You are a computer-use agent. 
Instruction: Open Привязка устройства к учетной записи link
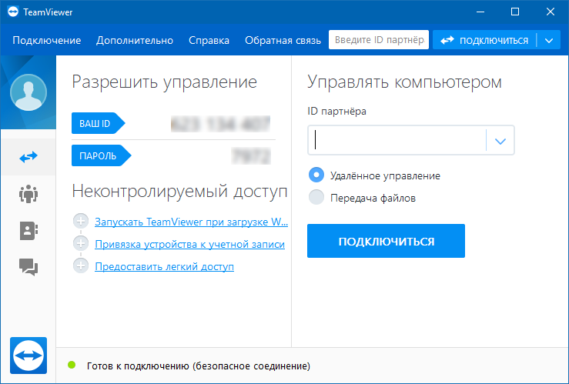click(x=189, y=245)
